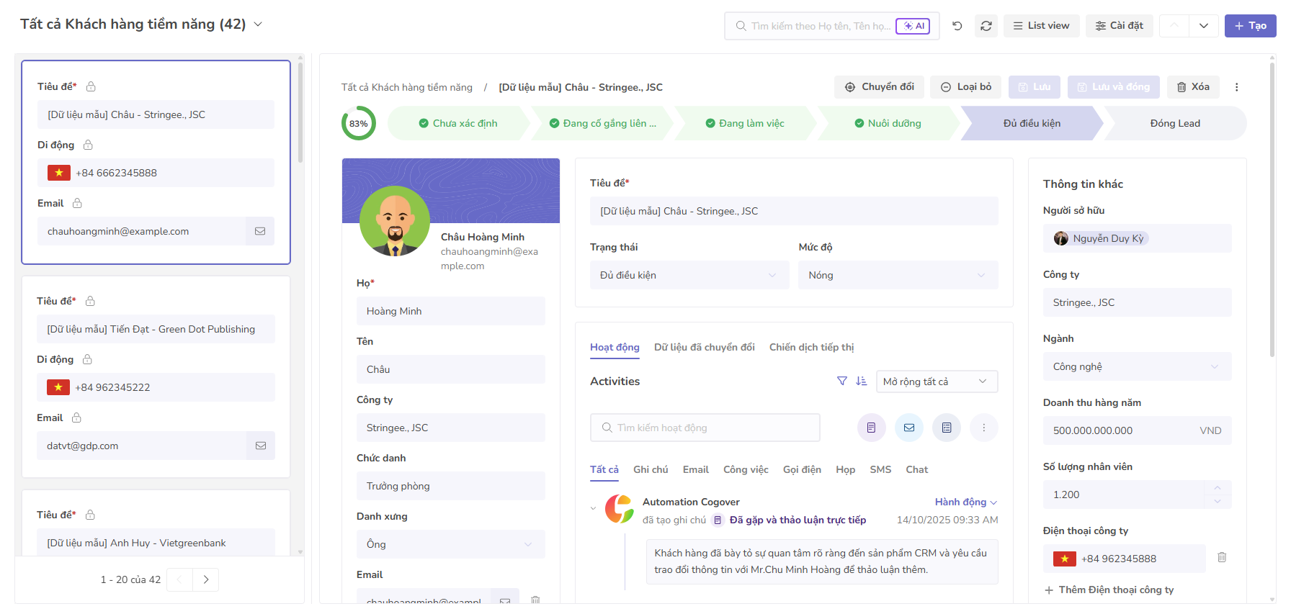Click the refresh icon next to undo
The height and width of the screenshot is (614, 1291).
pos(986,26)
